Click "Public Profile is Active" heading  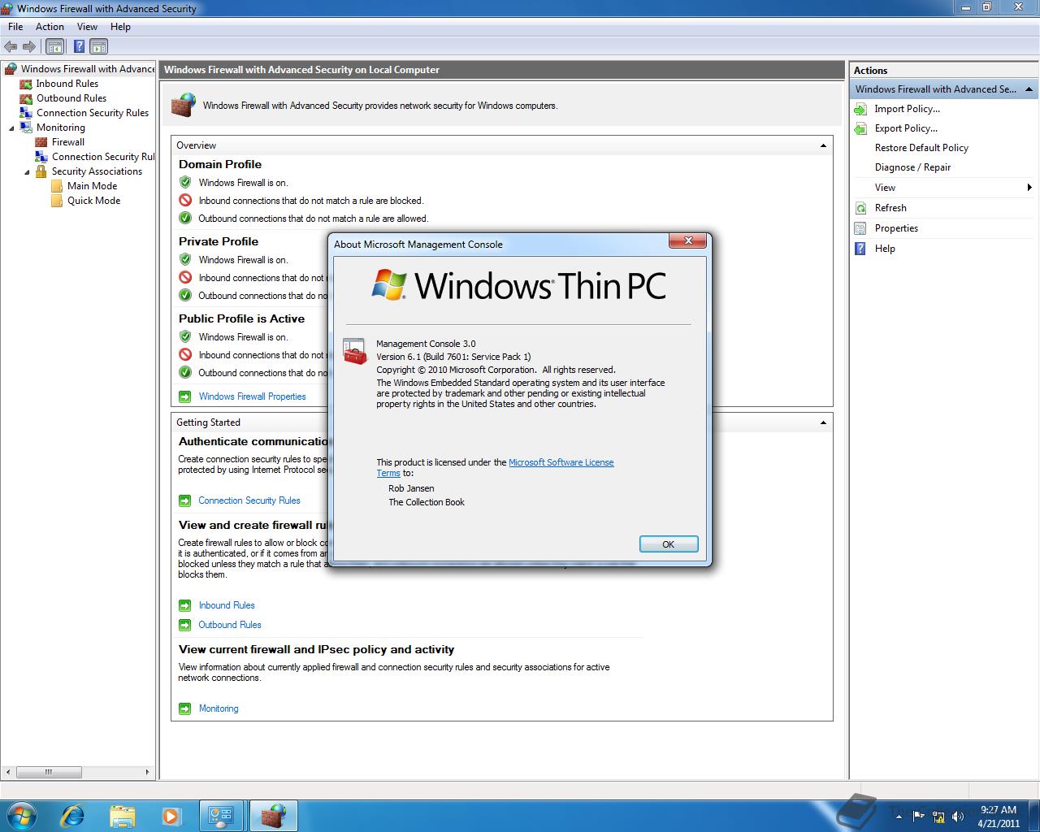[241, 318]
